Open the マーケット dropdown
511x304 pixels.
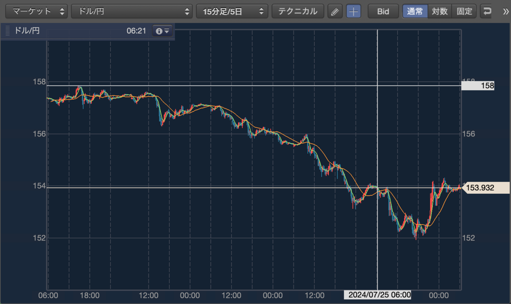click(x=36, y=11)
